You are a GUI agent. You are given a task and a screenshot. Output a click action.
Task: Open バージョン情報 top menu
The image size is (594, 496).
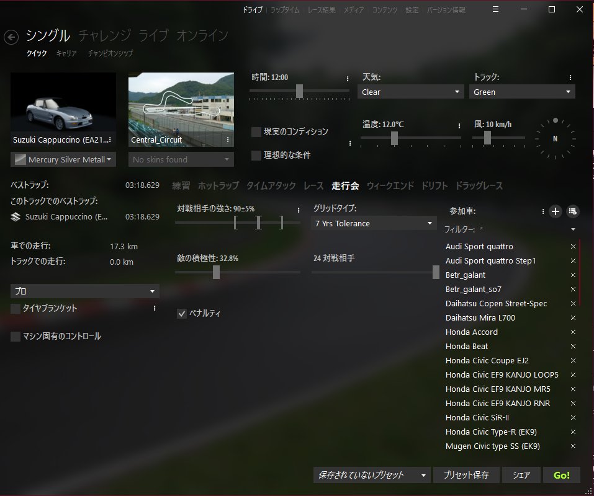coord(446,10)
